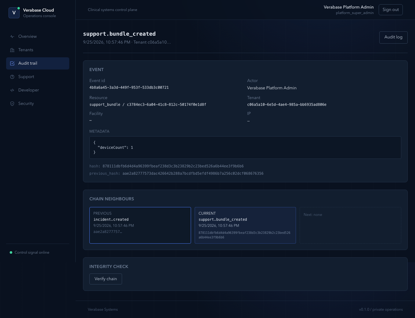Click the 'Operations console' subtitle
This screenshot has width=415, height=318.
click(40, 16)
